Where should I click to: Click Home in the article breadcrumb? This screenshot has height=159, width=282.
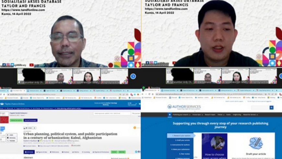click(2, 108)
